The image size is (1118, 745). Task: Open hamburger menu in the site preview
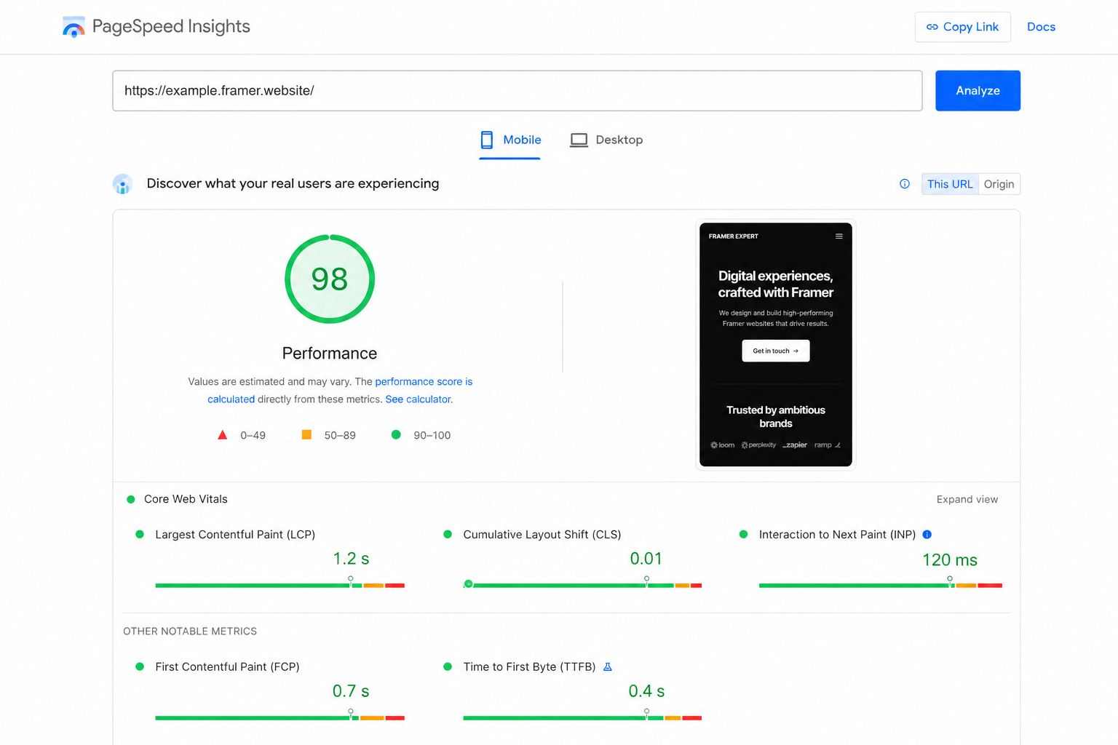coord(838,236)
